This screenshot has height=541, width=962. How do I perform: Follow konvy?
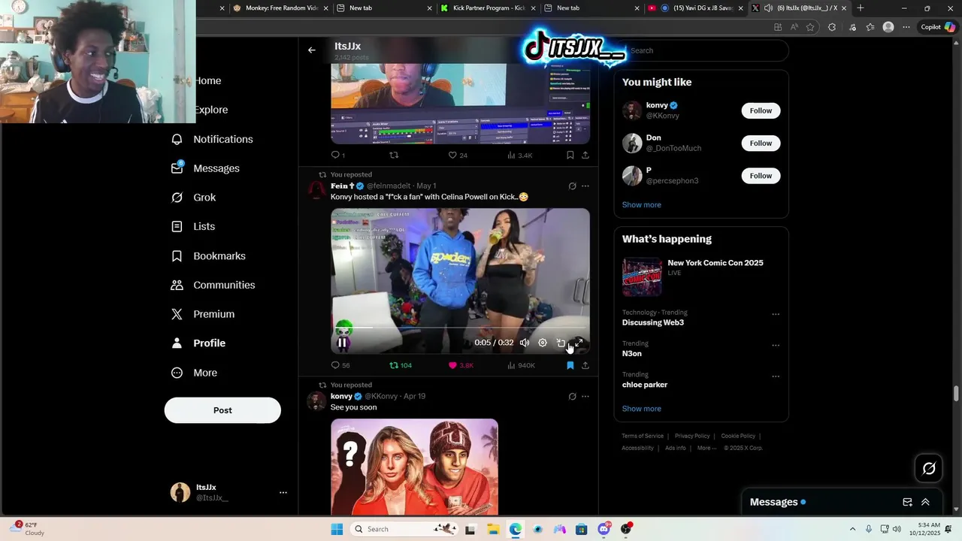click(x=761, y=110)
